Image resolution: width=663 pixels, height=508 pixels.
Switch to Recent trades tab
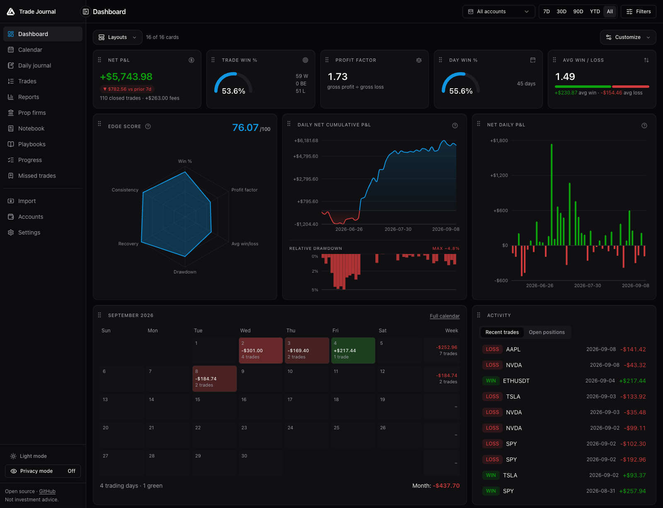tap(502, 332)
